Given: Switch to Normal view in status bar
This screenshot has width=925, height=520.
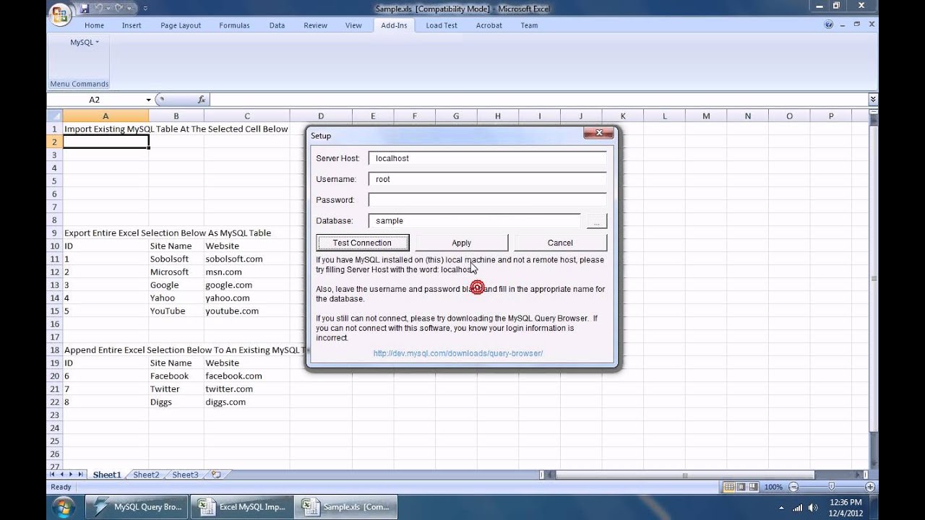Looking at the screenshot, I should click(729, 487).
